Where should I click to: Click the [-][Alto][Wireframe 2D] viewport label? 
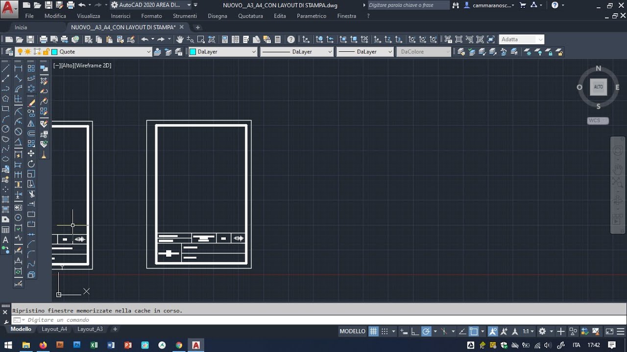click(82, 66)
